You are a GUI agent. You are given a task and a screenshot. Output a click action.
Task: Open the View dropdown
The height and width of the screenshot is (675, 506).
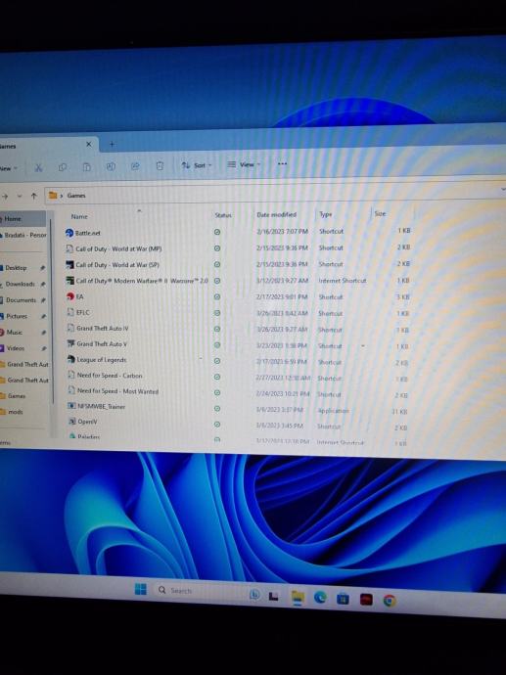[x=244, y=164]
